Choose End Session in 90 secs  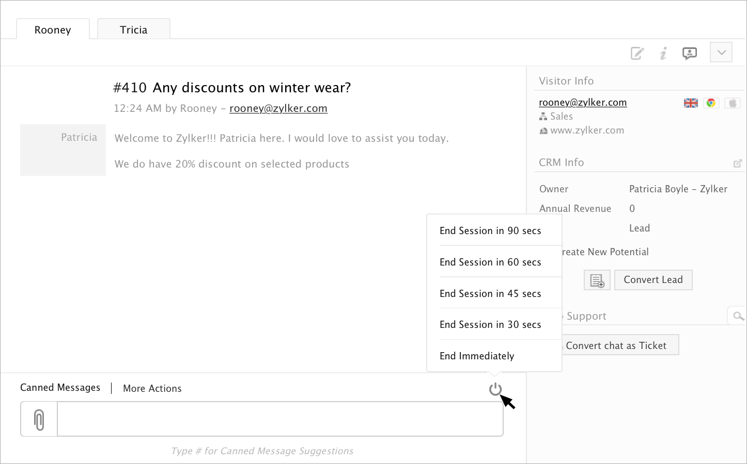[x=490, y=231]
